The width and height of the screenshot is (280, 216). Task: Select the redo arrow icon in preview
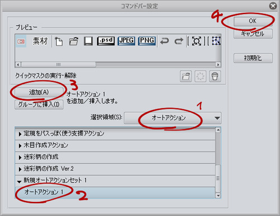tap(179, 41)
